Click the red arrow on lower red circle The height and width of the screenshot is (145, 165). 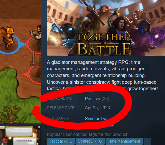[x=25, y=74]
